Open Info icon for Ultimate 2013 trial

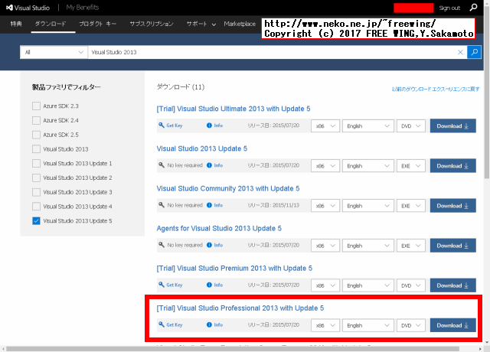209,125
